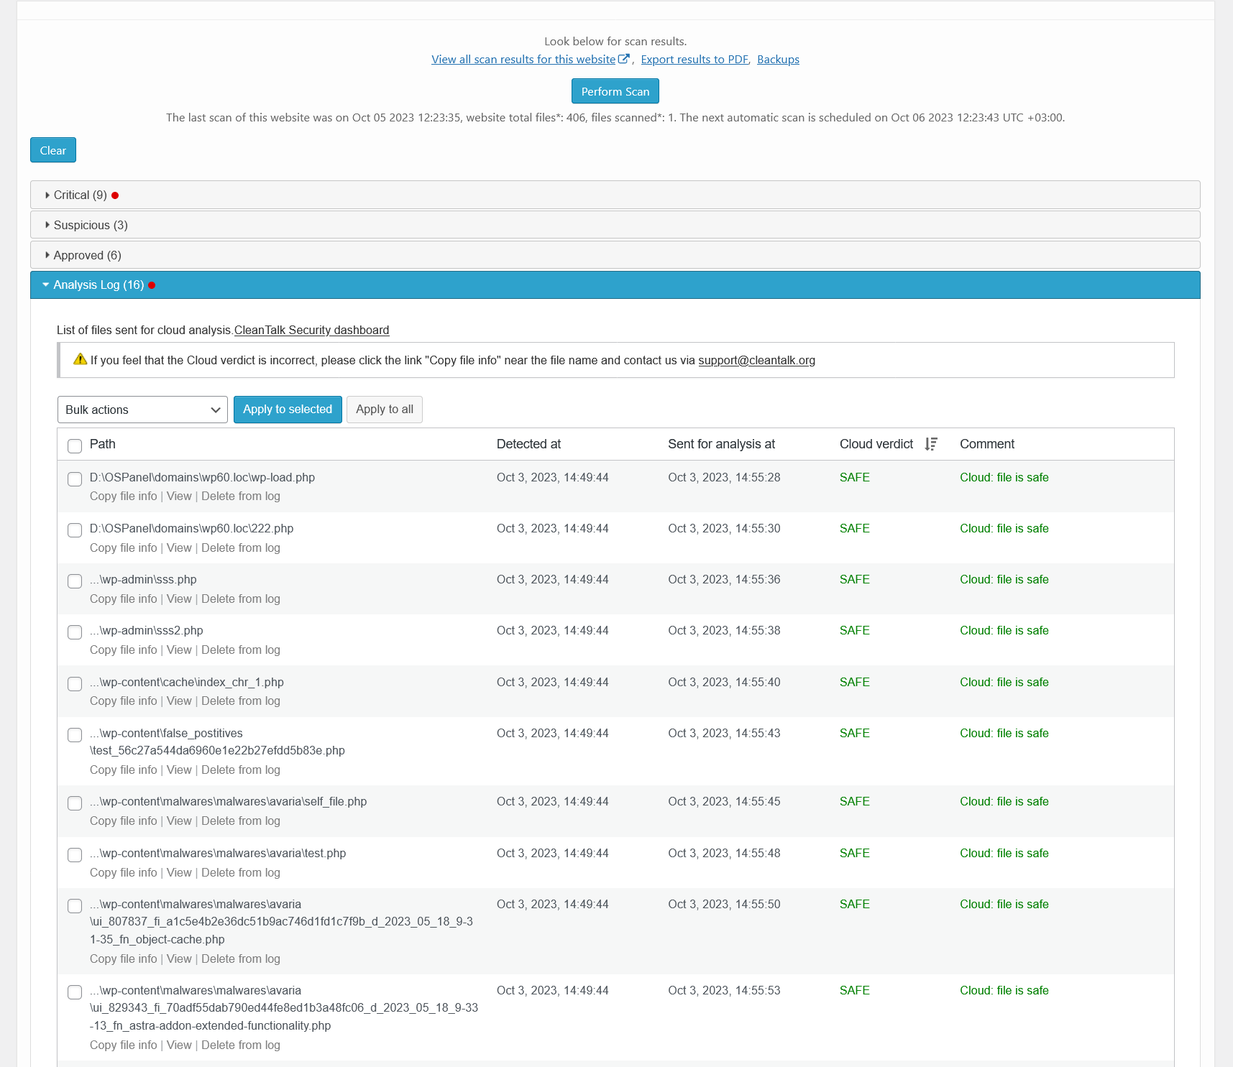Check the box for 222.php row
Image resolution: width=1233 pixels, height=1067 pixels.
click(75, 530)
